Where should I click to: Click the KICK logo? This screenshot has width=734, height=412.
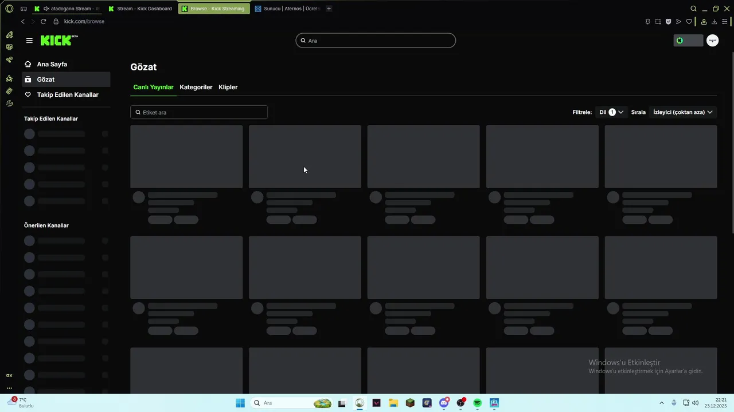click(x=59, y=41)
